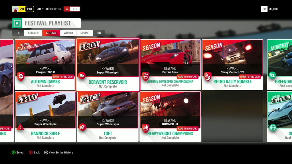
Task: Click the 2 KJ kudos badge
Action: [29, 9]
